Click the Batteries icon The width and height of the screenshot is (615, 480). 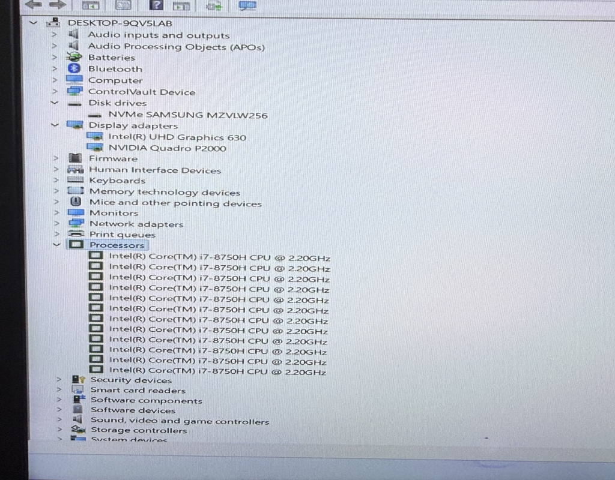74,57
